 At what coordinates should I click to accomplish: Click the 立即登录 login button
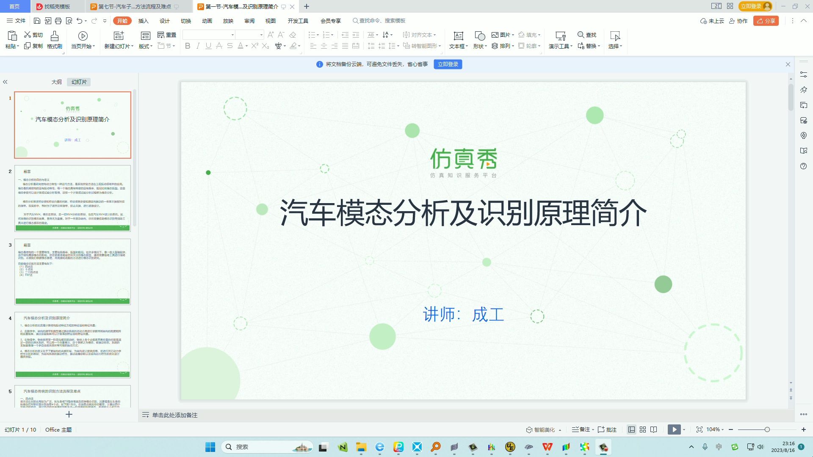(448, 64)
